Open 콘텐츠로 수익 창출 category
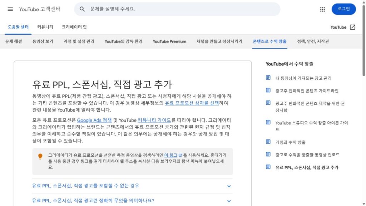 pos(269,41)
